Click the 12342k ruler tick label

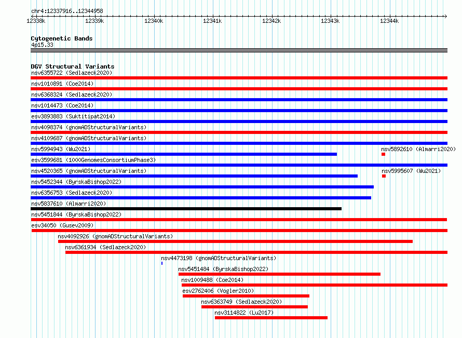271,21
